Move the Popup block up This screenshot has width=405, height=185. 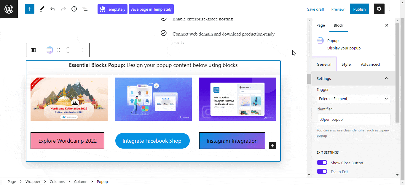pyautogui.click(x=68, y=47)
